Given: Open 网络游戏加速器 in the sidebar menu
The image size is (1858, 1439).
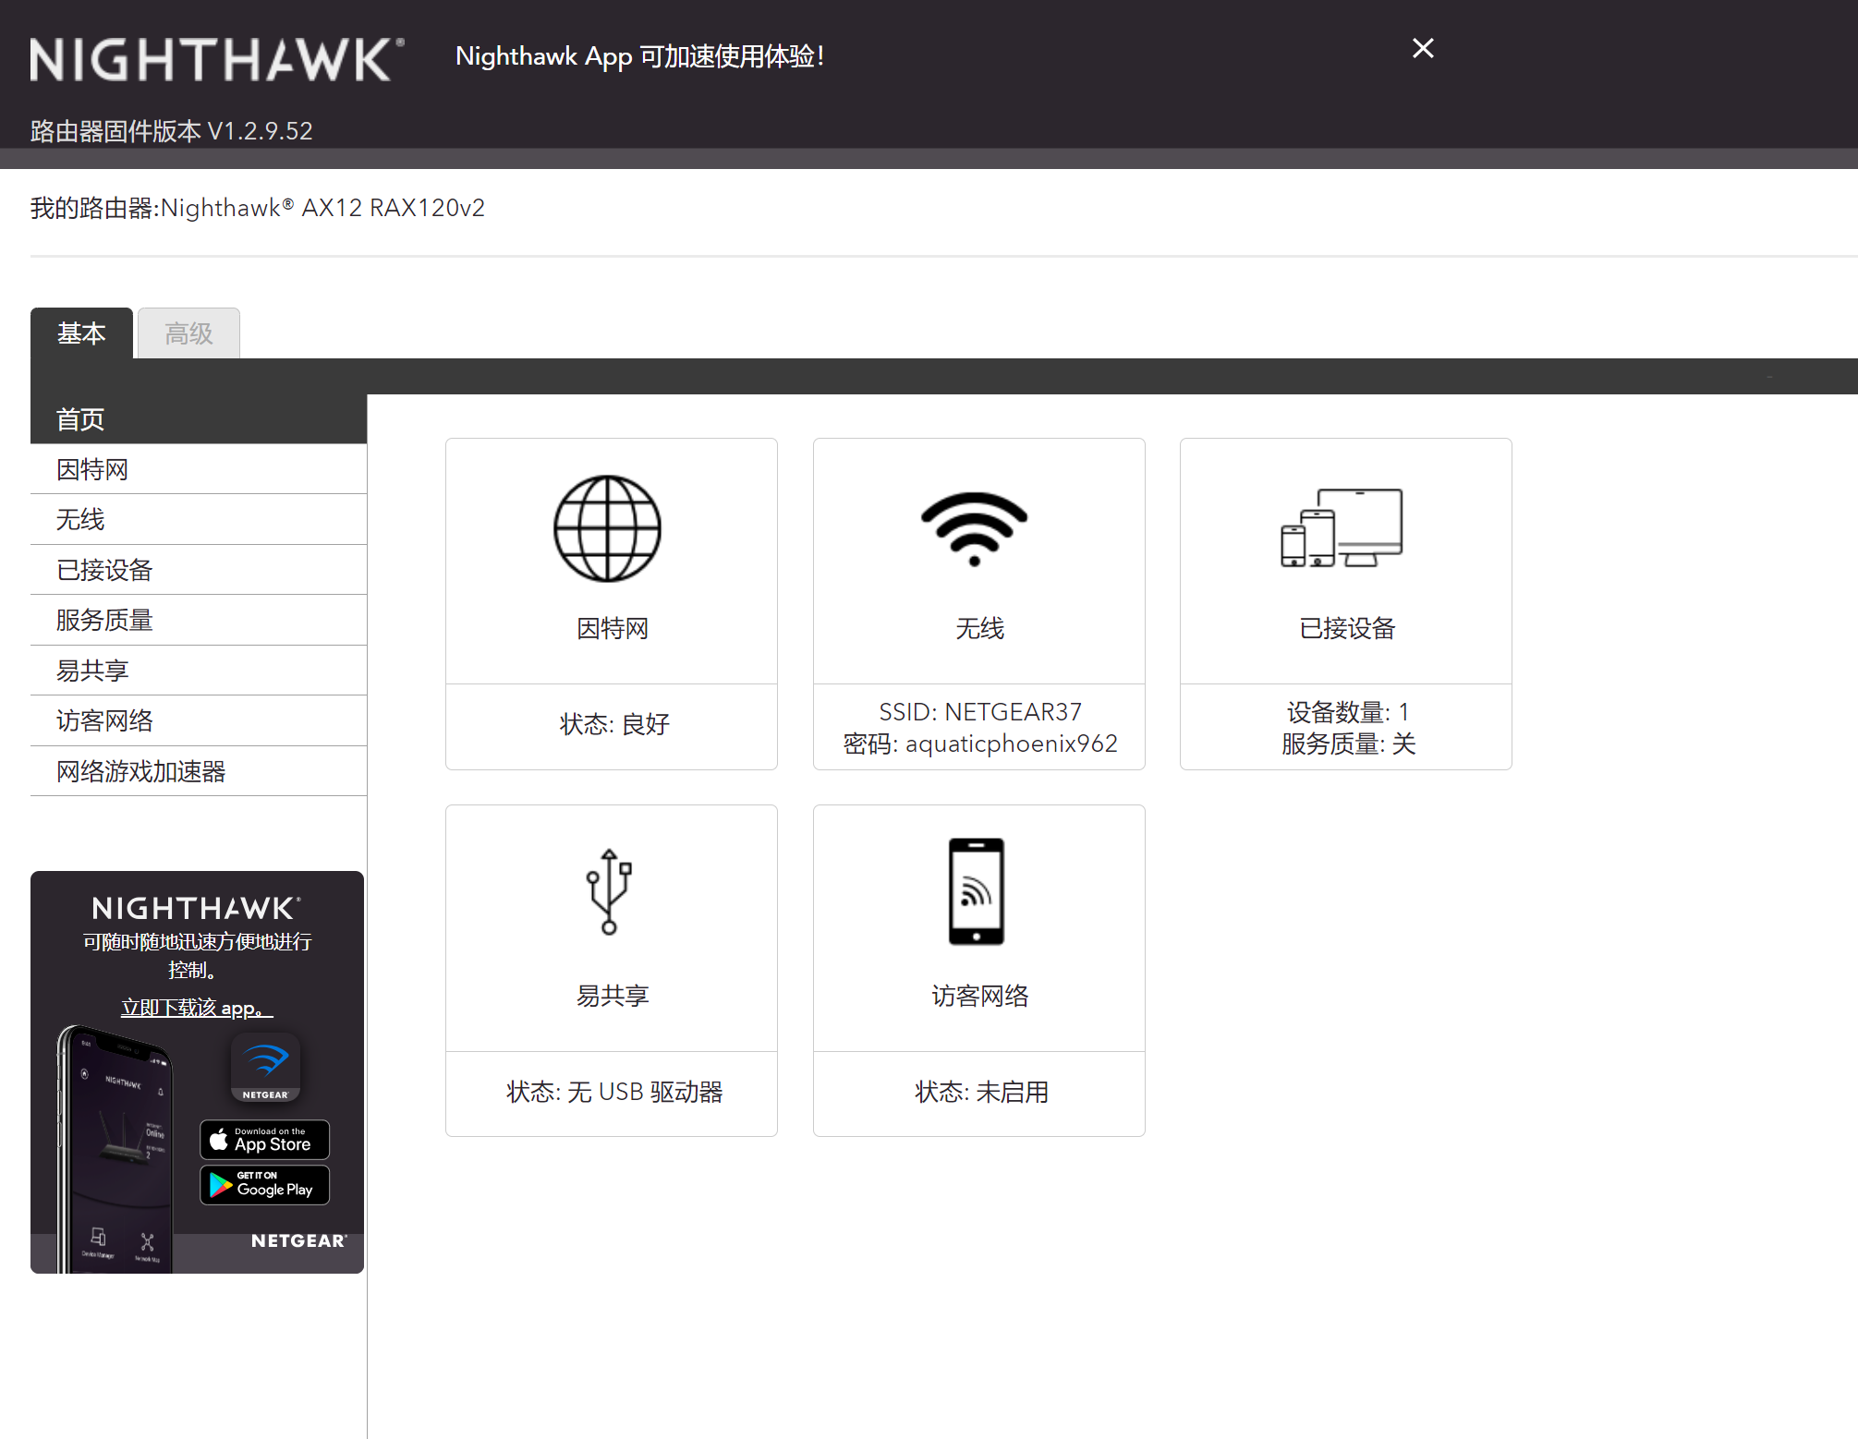Looking at the screenshot, I should click(199, 771).
